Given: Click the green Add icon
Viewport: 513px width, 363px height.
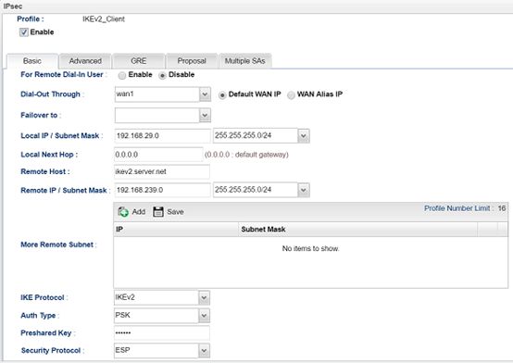Looking at the screenshot, I should (x=123, y=212).
